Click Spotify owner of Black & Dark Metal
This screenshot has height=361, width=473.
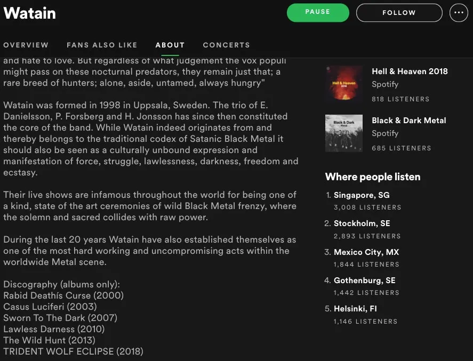click(385, 133)
